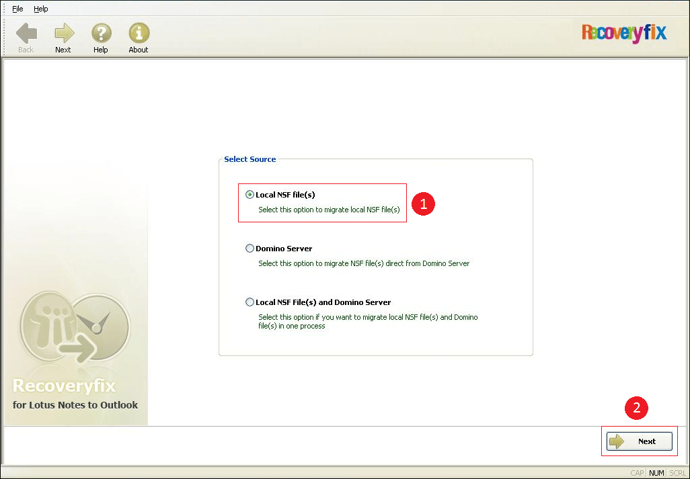Screen dimensions: 690x479
Task: Click the Back arrow toolbar icon
Action: [x=26, y=34]
